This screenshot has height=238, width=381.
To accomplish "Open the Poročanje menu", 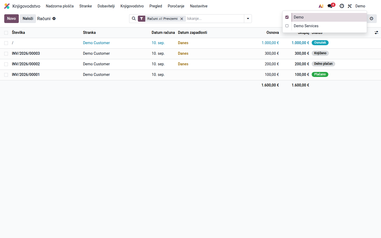I will pos(176,6).
